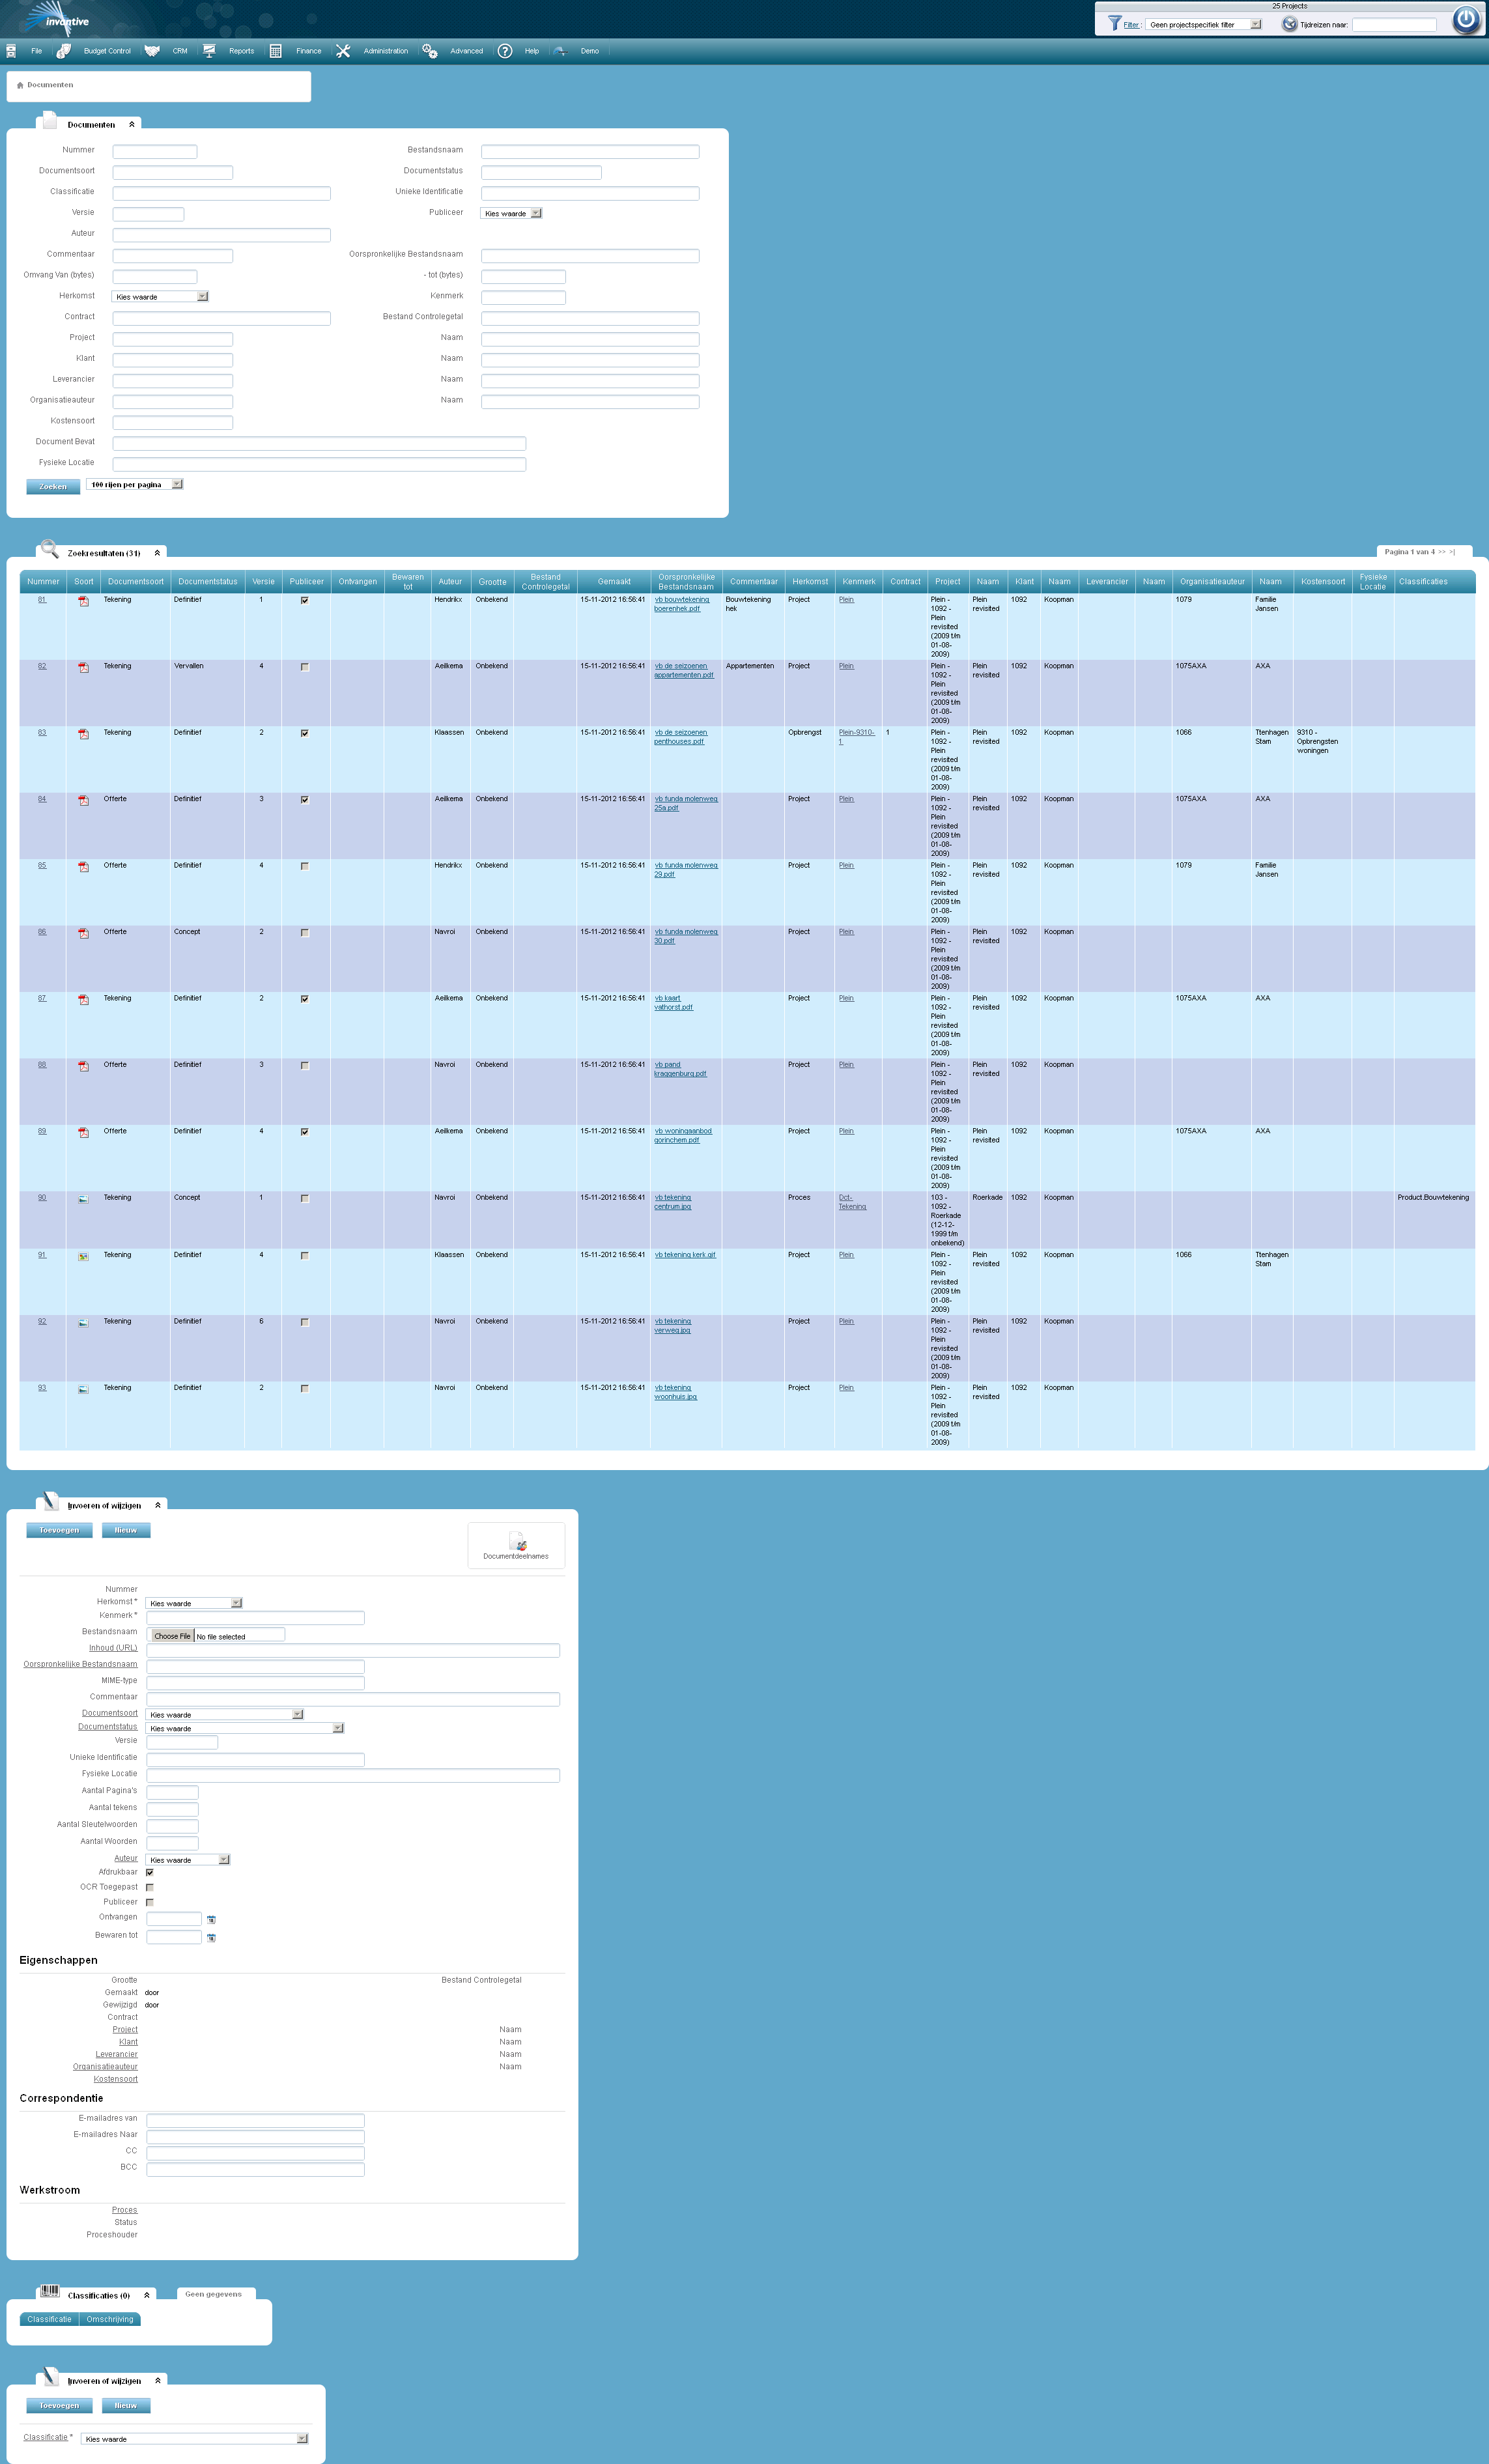Click the Tijdreizen clock icon

1290,24
